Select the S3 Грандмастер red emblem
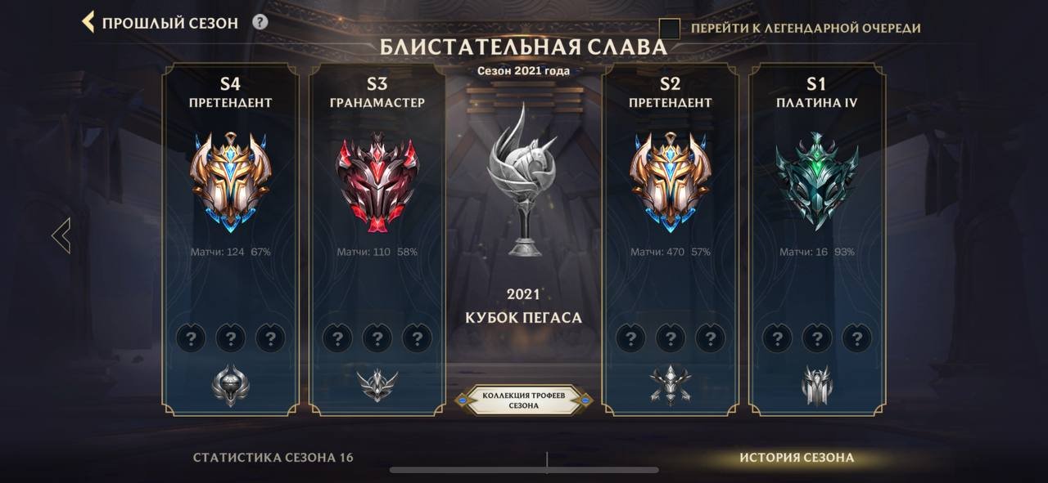This screenshot has height=483, width=1048. click(x=377, y=181)
